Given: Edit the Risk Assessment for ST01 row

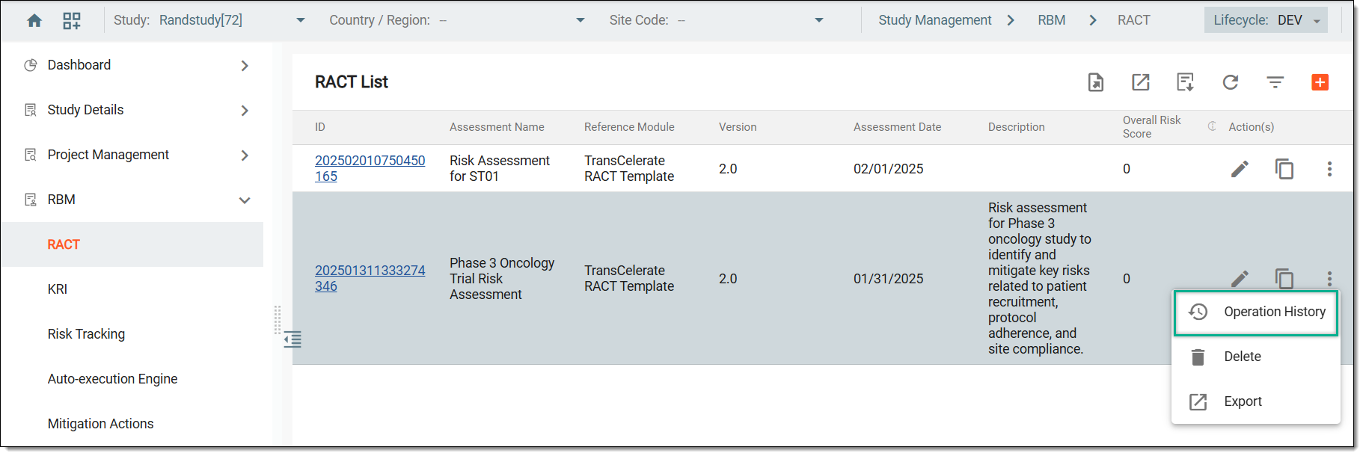Looking at the screenshot, I should click(x=1240, y=169).
